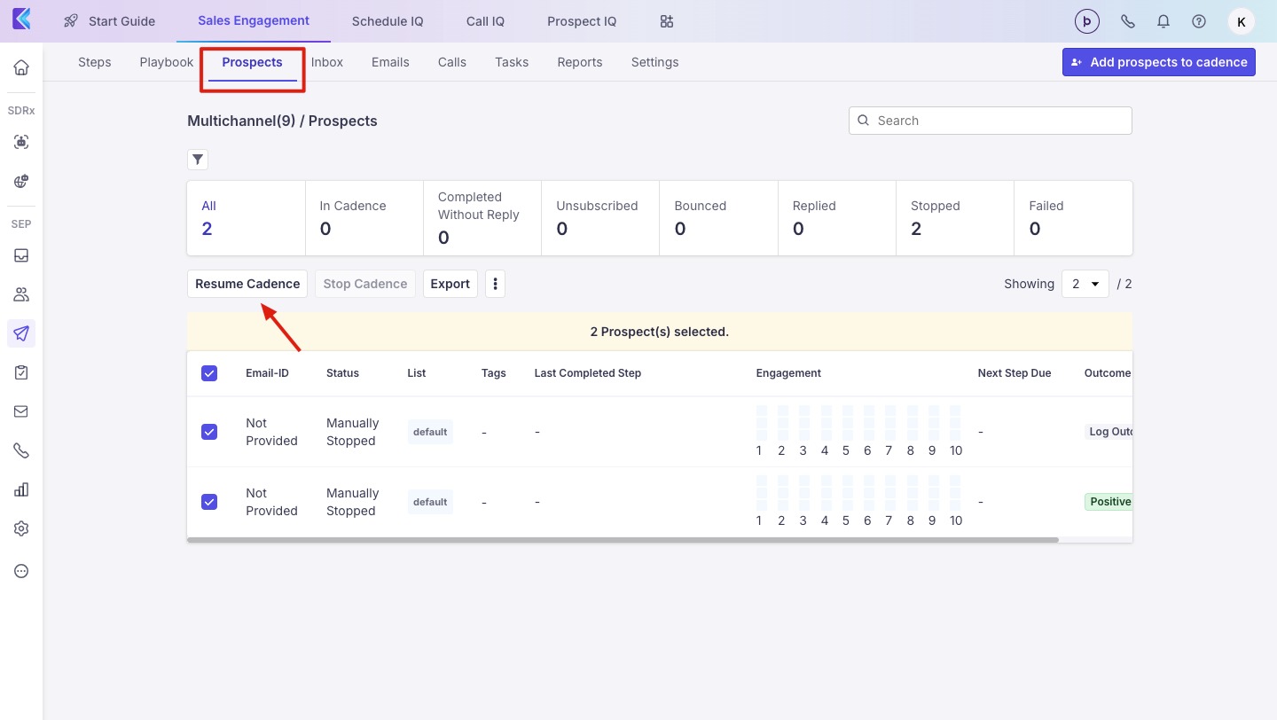Select the paper plane cadences icon
The height and width of the screenshot is (720, 1277).
click(x=21, y=333)
